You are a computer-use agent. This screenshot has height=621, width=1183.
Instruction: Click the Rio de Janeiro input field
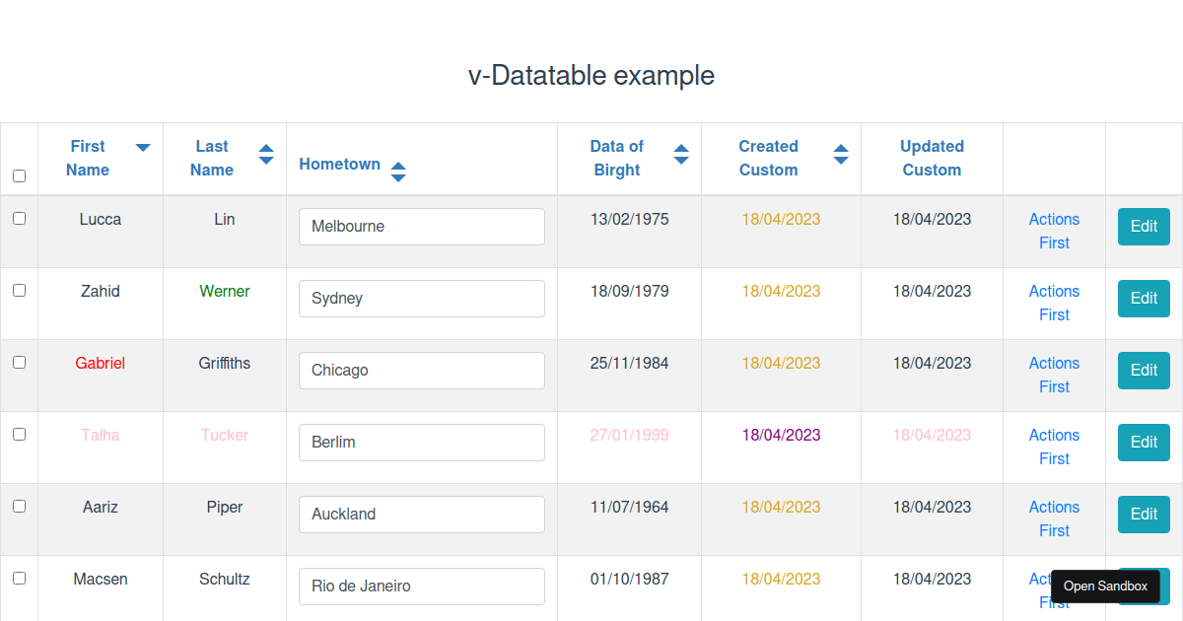[422, 586]
